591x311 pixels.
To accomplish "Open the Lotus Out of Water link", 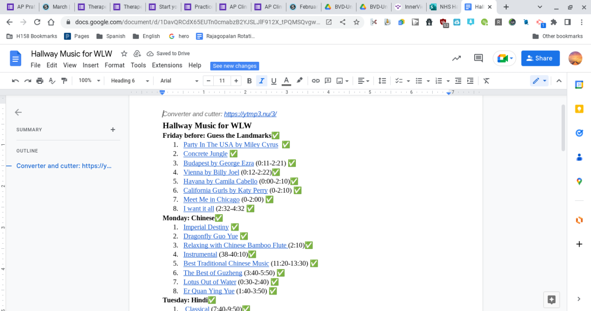I will coord(210,282).
